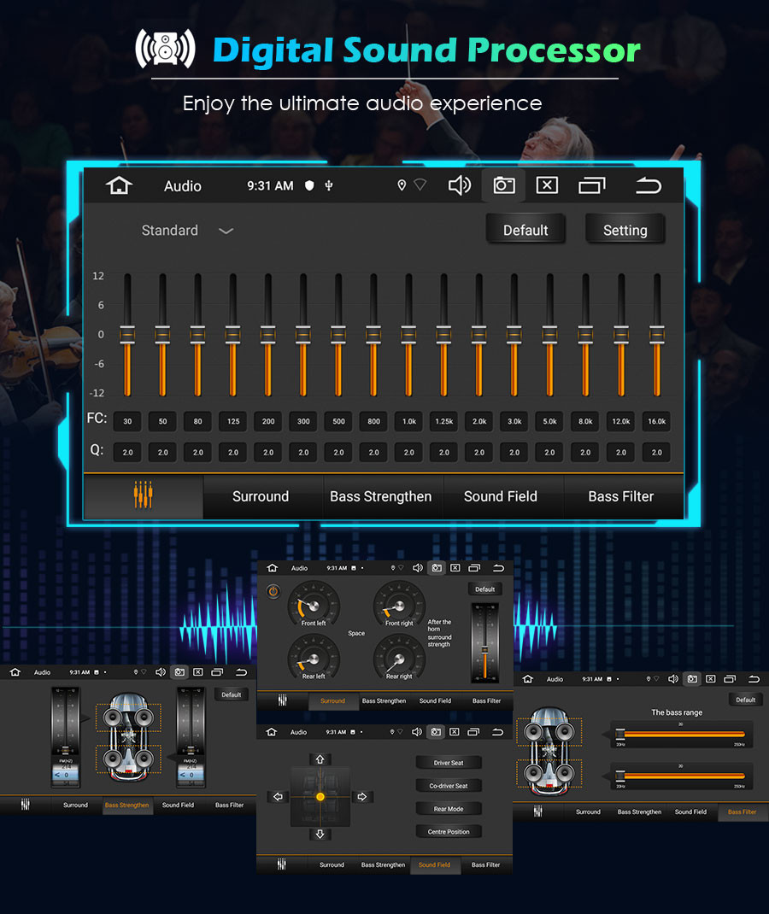The image size is (769, 914).
Task: Tap the equalizer icon in Sound Field panel
Action: point(282,864)
